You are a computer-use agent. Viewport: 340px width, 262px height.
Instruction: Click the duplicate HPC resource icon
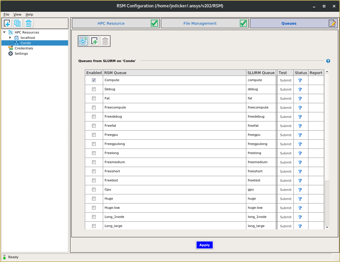18,23
